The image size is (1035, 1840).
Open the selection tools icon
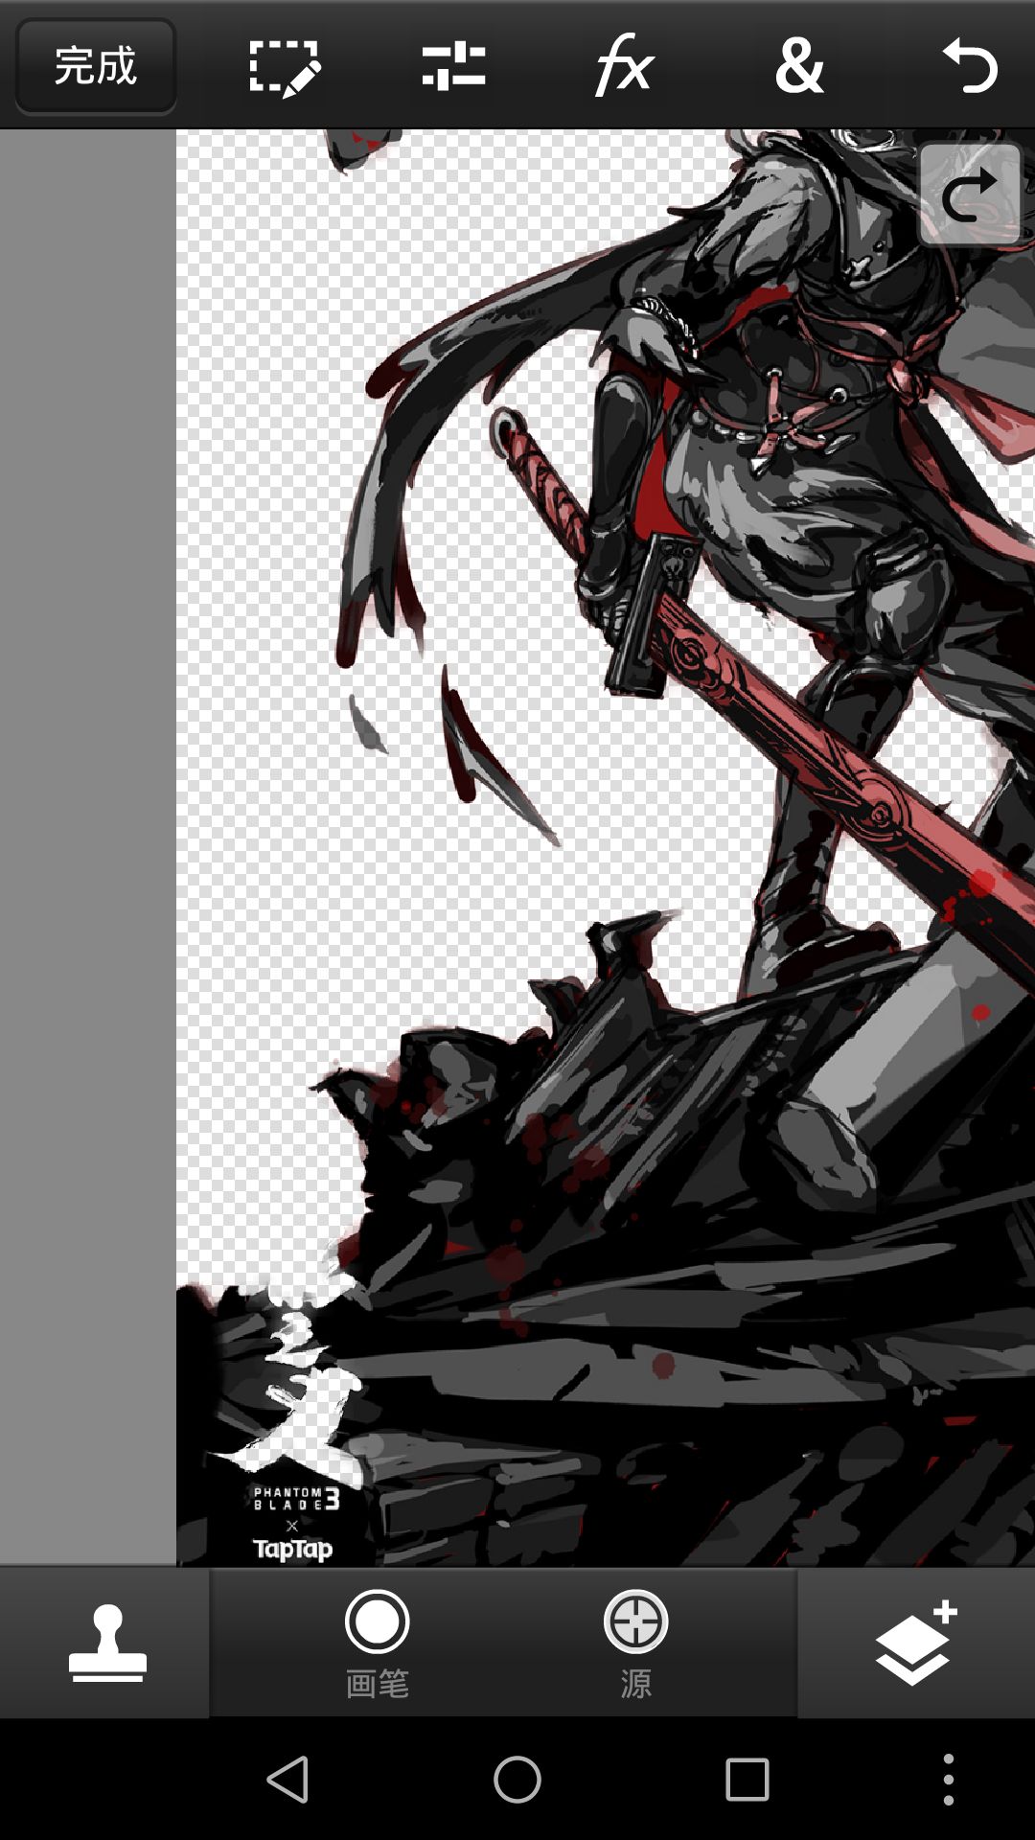pyautogui.click(x=285, y=67)
